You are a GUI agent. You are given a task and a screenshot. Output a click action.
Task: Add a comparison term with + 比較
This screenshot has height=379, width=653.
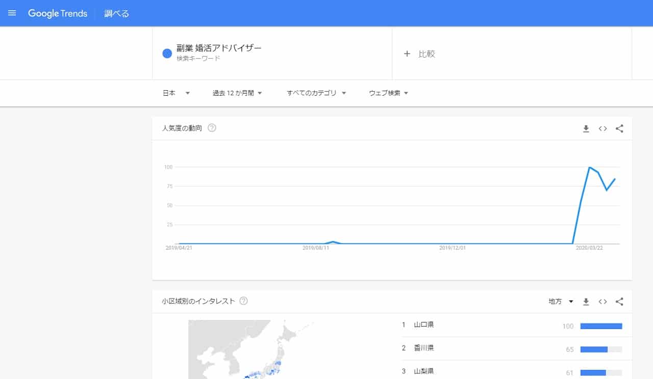coord(420,54)
